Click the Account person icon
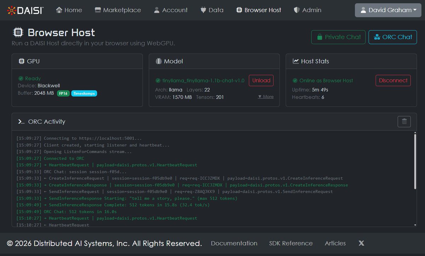This screenshot has width=425, height=256. pos(157,10)
